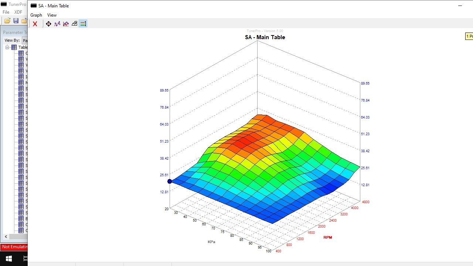Click the left arrow of horizontal scrollbar
The width and height of the screenshot is (473, 266).
pyautogui.click(x=6, y=236)
